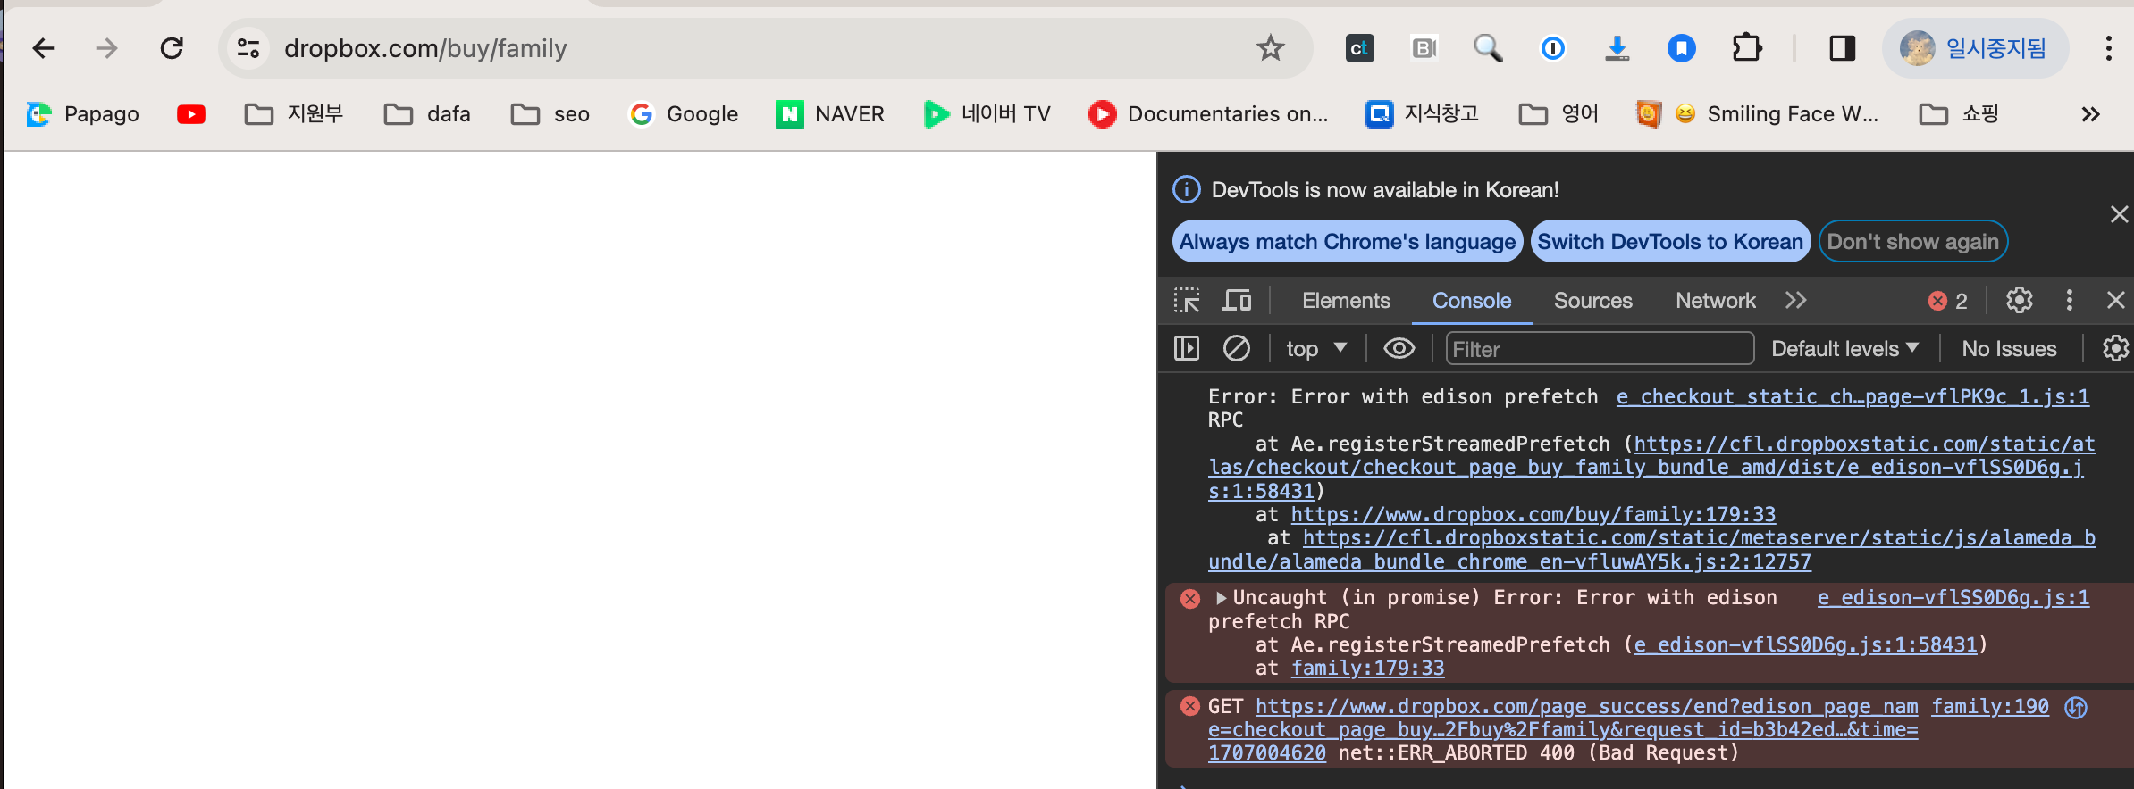Open the DevTools customize three-dot menu

pos(2069,301)
